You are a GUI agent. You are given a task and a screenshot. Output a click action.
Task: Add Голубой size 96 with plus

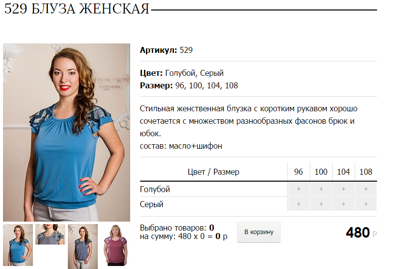[x=299, y=189]
